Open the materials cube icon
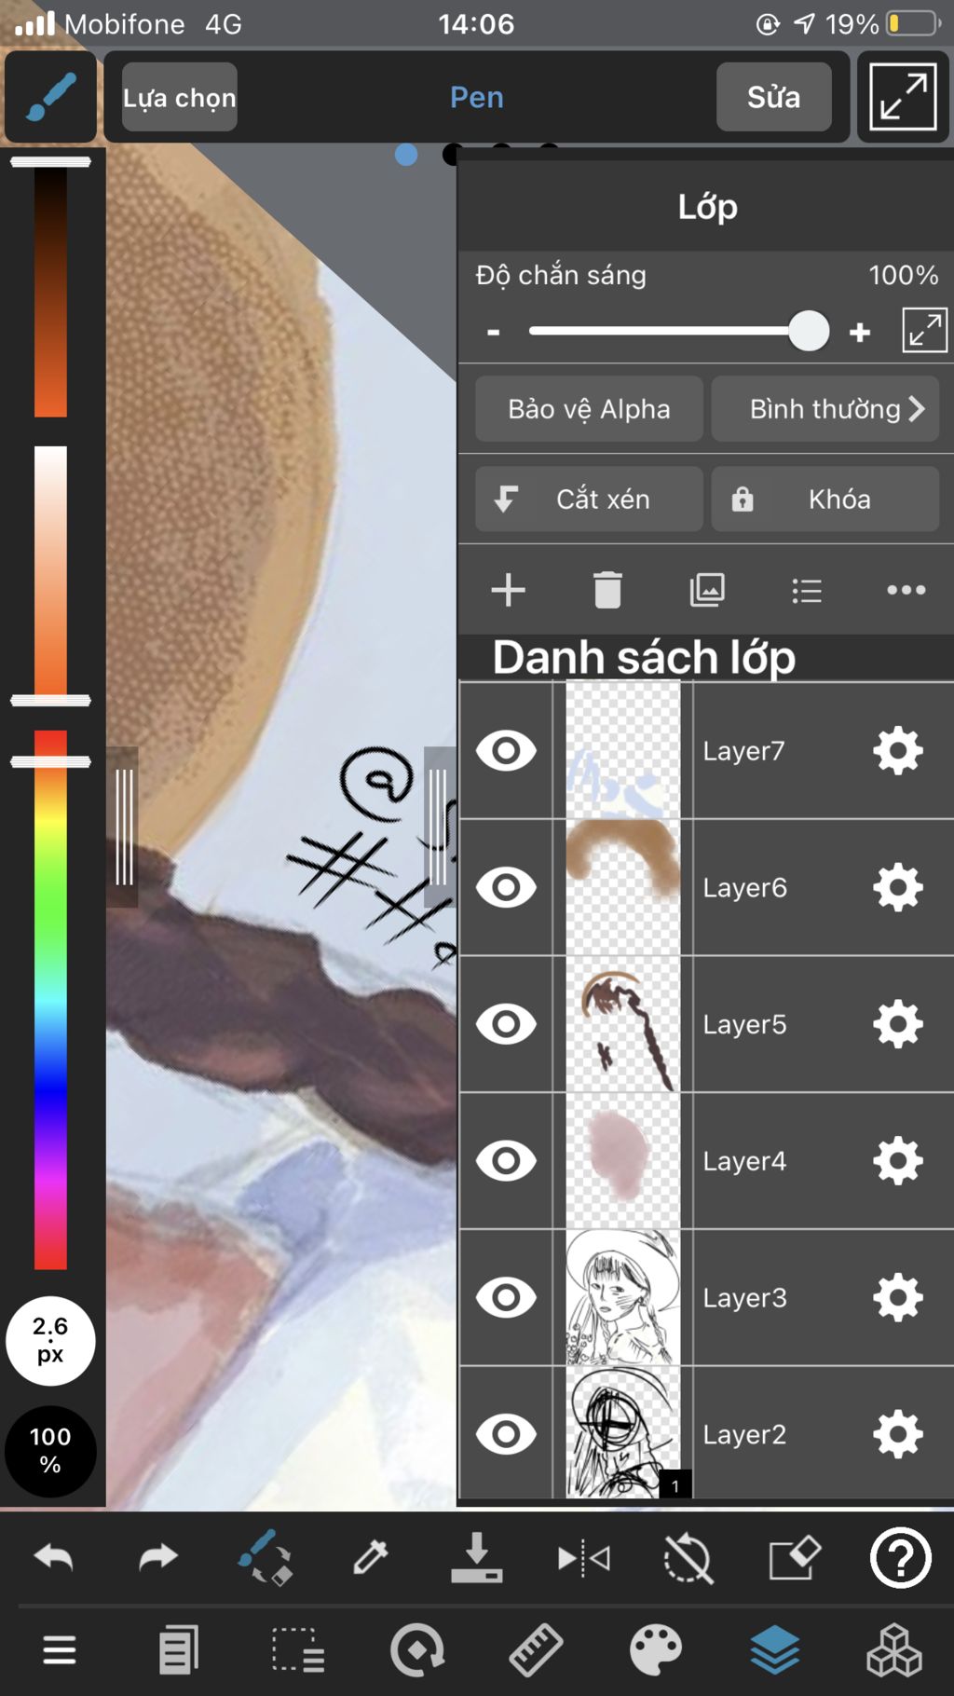954x1696 pixels. click(x=894, y=1650)
